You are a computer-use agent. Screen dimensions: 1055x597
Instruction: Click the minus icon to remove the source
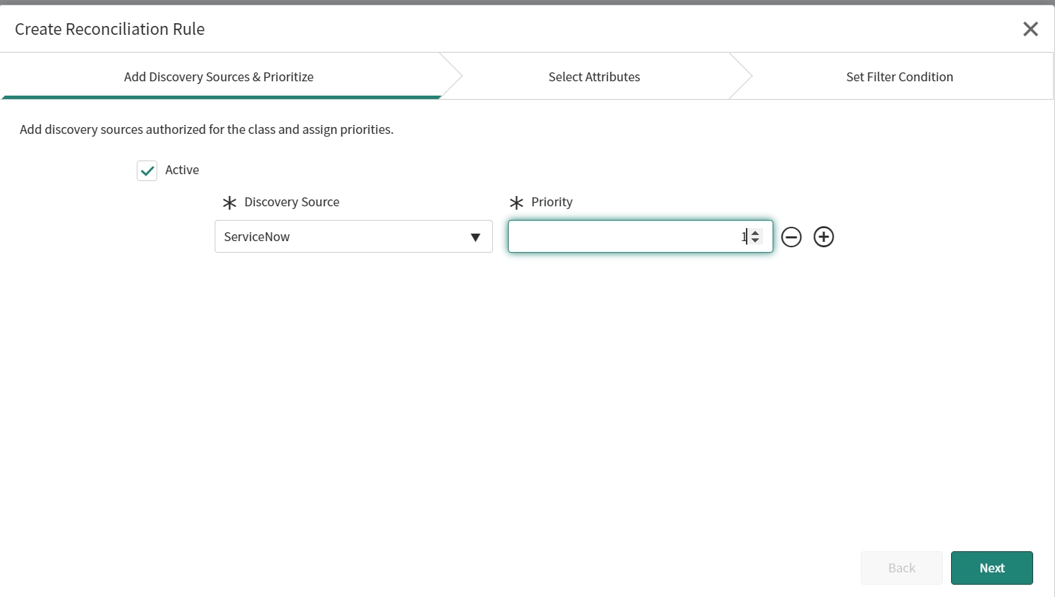791,236
